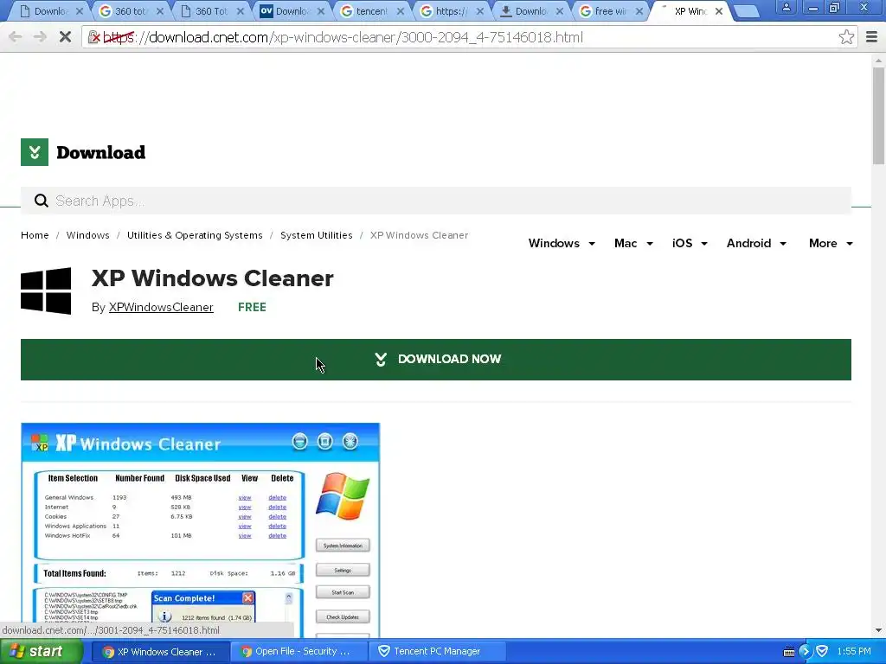
Task: Click the black Windows logo app icon
Action: point(46,290)
